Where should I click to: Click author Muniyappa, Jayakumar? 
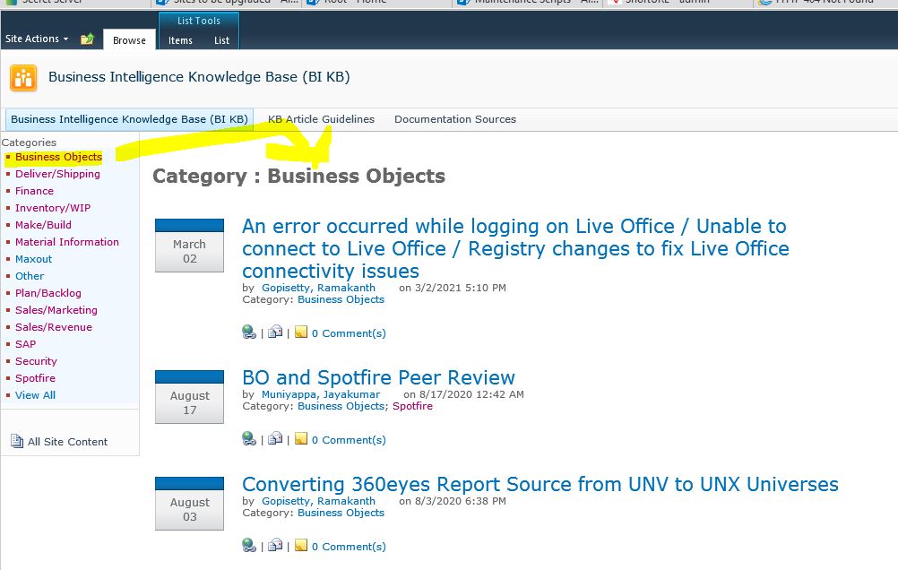321,394
